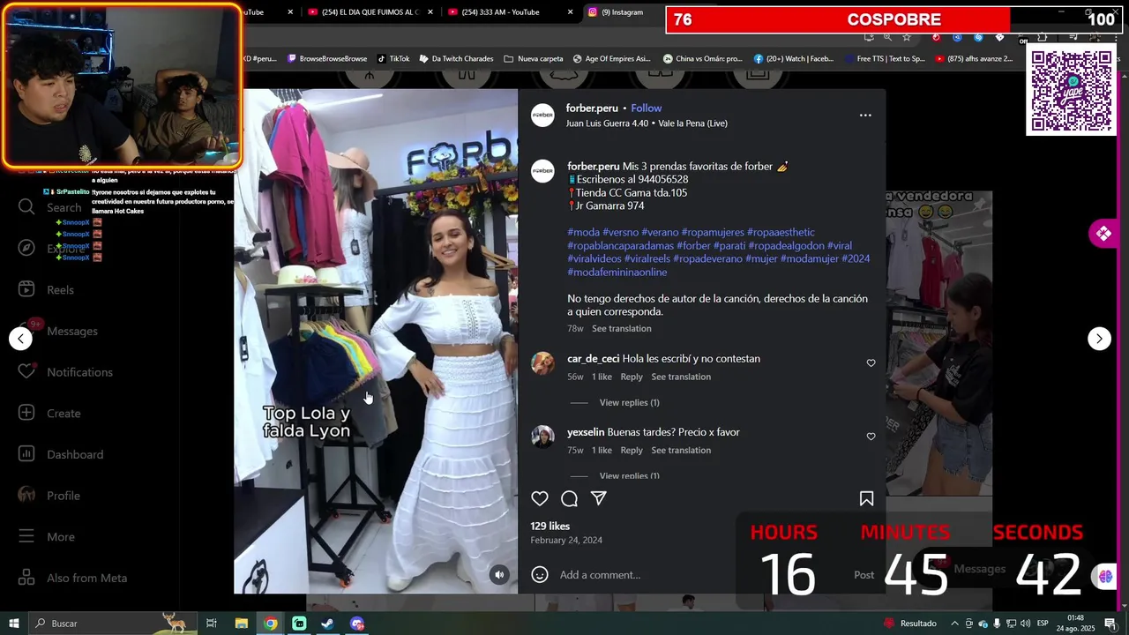
Task: Open the emoji picker in comment box
Action: (540, 574)
